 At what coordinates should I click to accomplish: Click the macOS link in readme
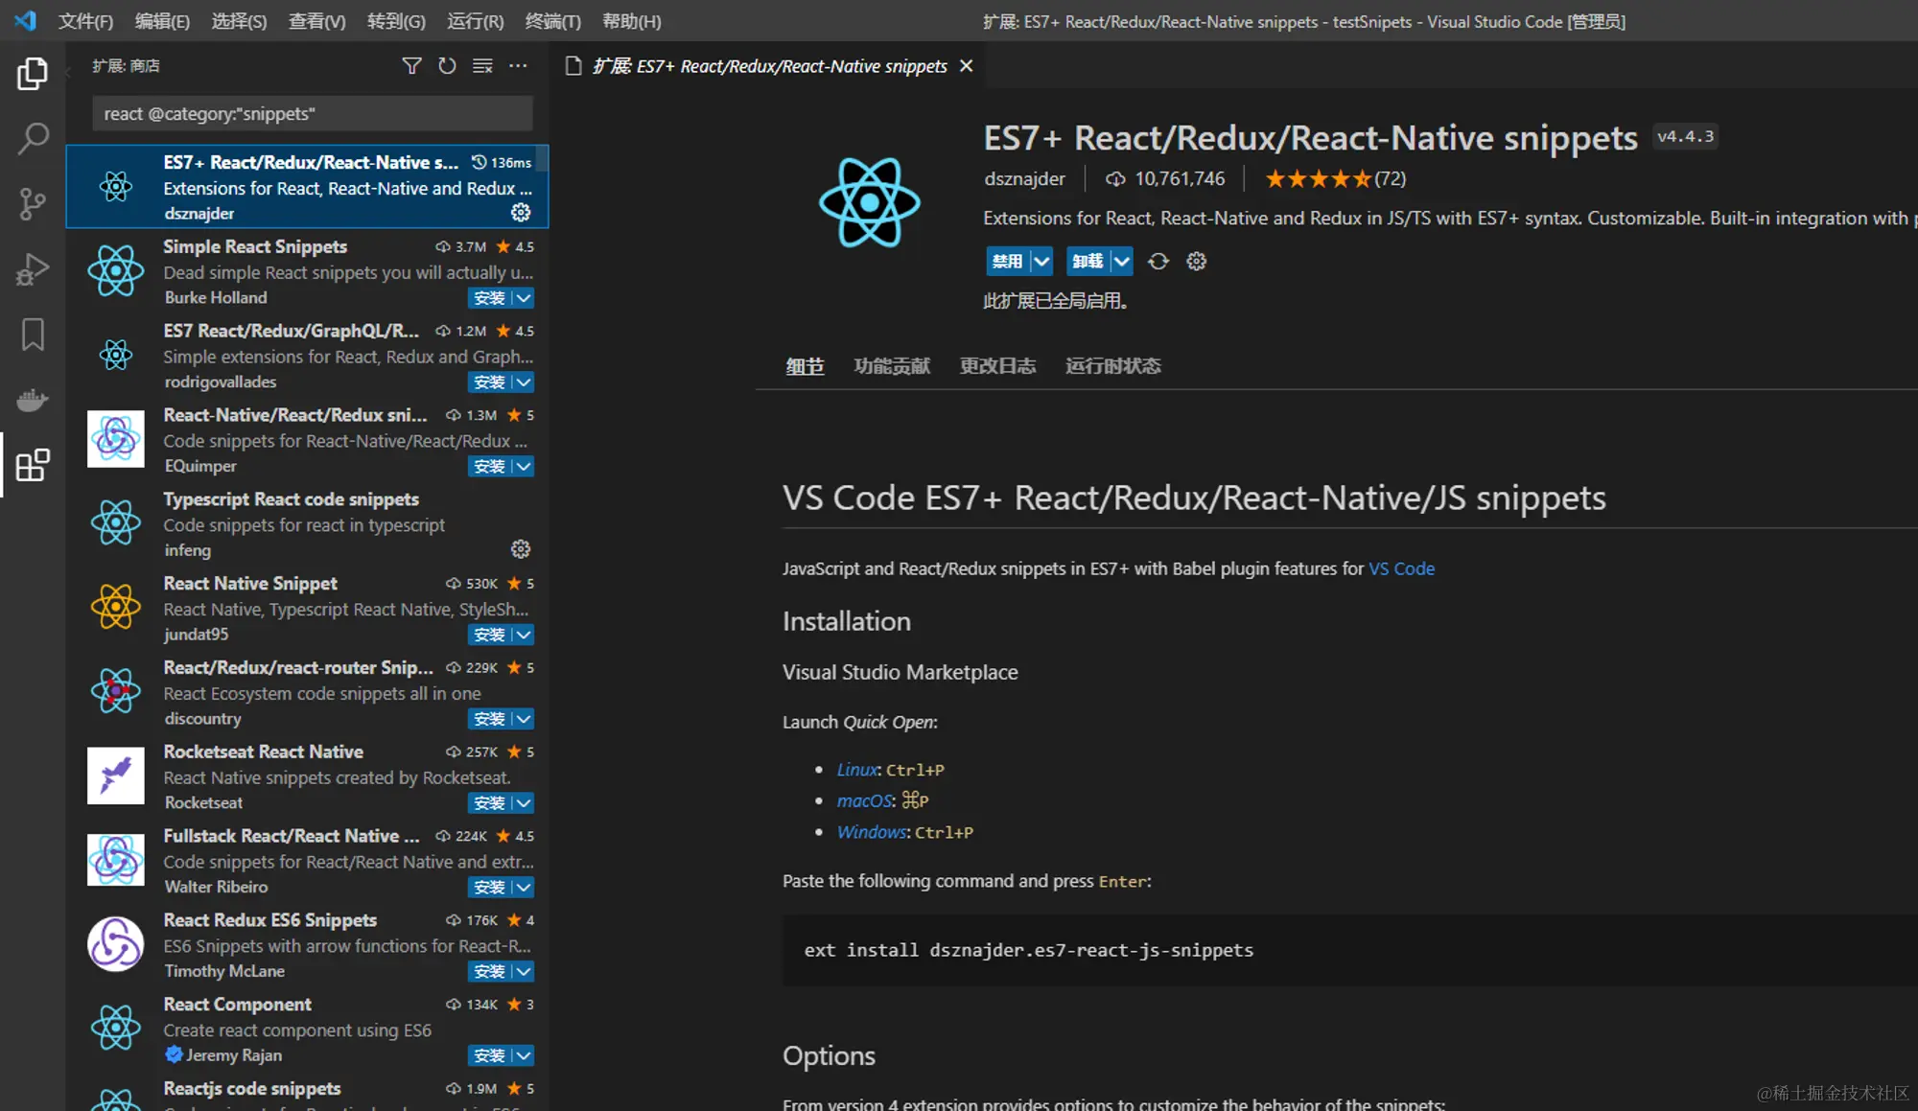[x=864, y=800]
